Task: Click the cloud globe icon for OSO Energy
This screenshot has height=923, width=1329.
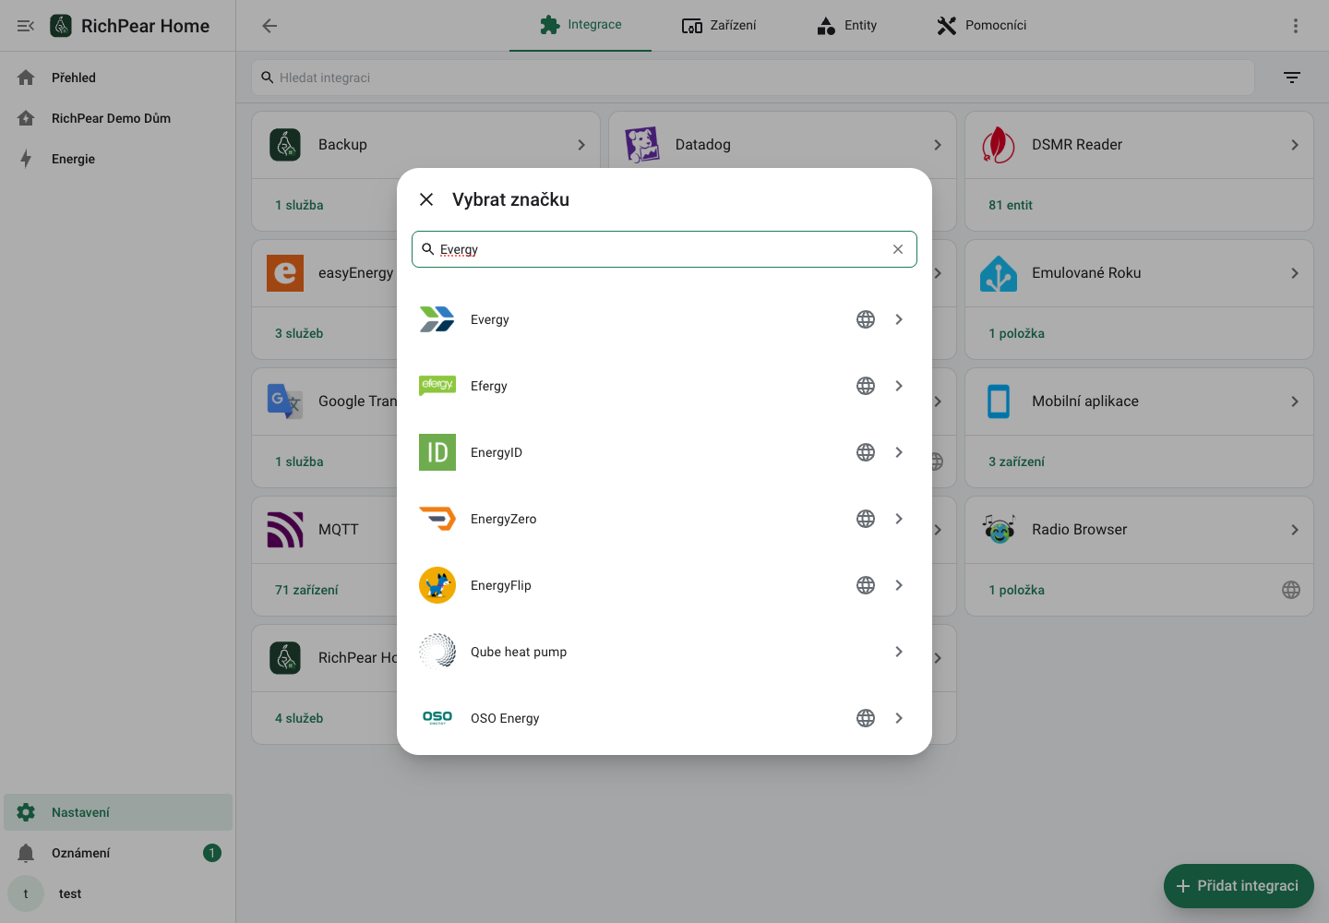Action: (866, 718)
